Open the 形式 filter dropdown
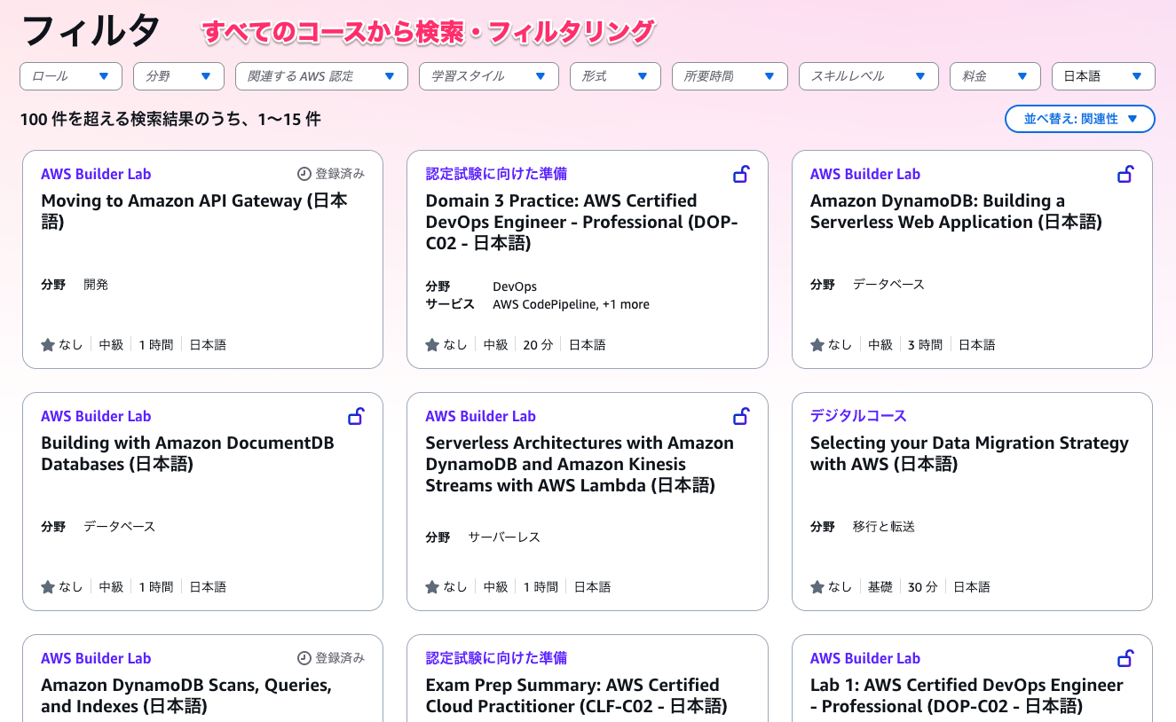 [x=615, y=76]
